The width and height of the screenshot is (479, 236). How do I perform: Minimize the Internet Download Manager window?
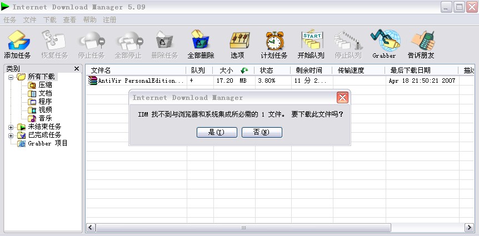pyautogui.click(x=446, y=7)
